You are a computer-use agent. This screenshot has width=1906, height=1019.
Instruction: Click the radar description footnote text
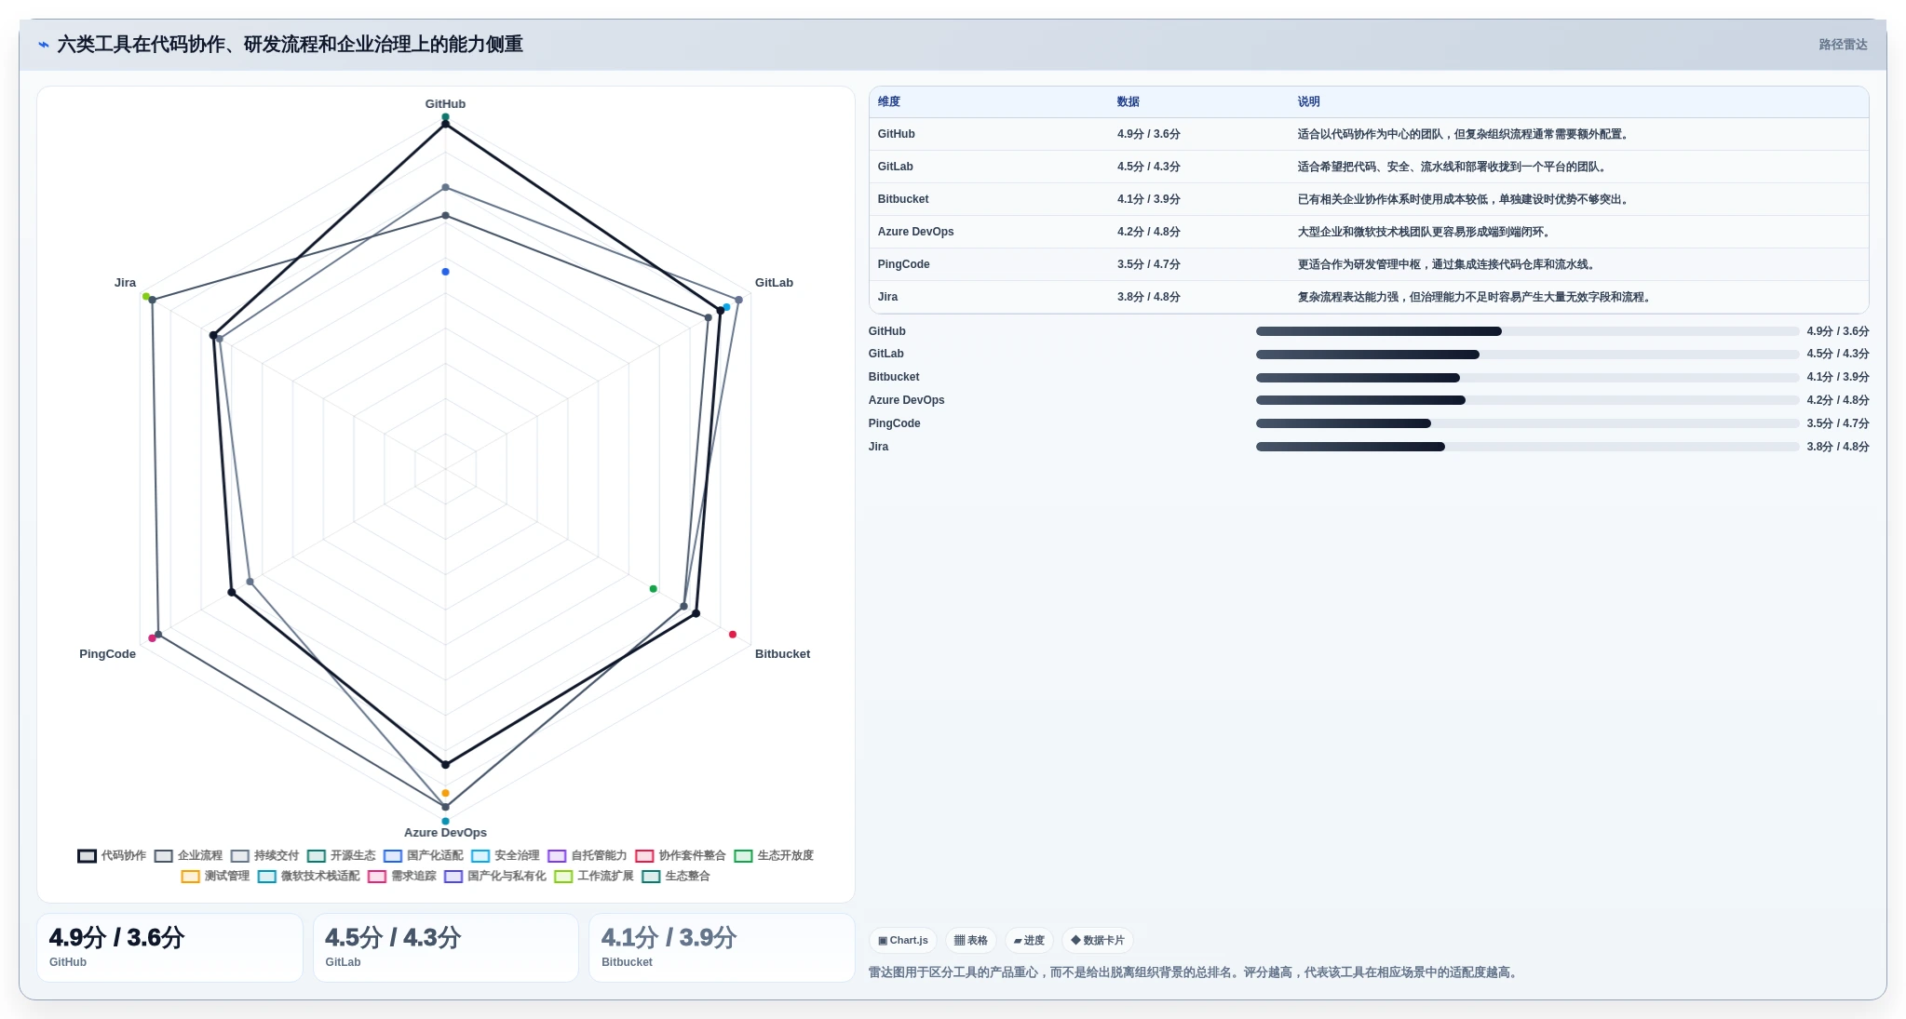coord(1195,972)
